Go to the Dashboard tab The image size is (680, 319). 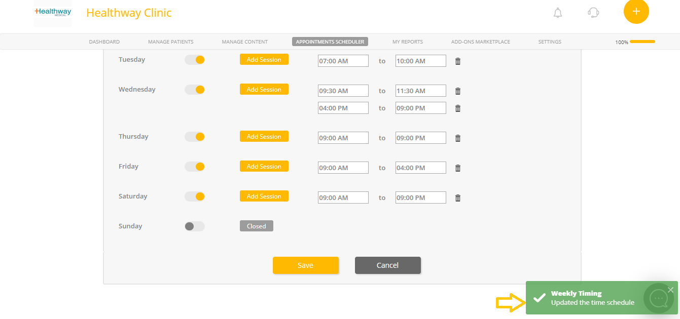point(104,42)
